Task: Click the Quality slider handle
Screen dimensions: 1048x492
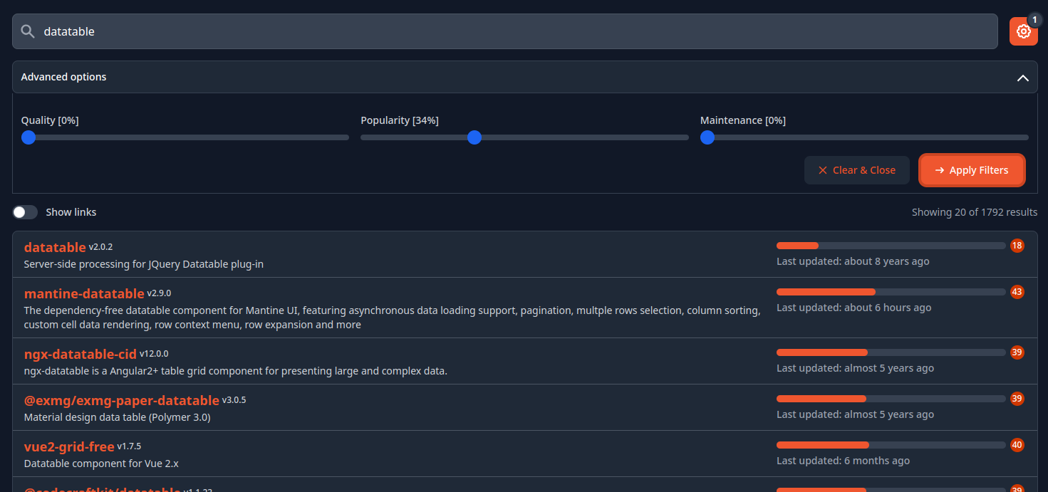Action: click(28, 137)
